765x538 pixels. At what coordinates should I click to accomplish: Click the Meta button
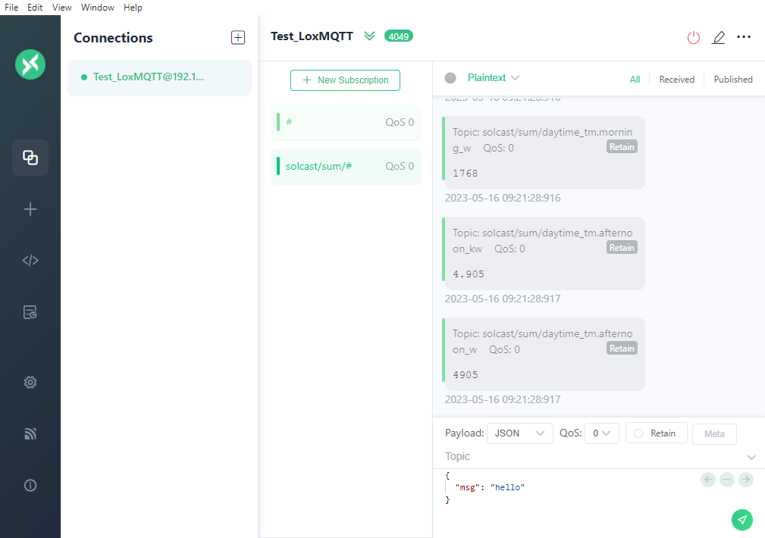click(714, 434)
